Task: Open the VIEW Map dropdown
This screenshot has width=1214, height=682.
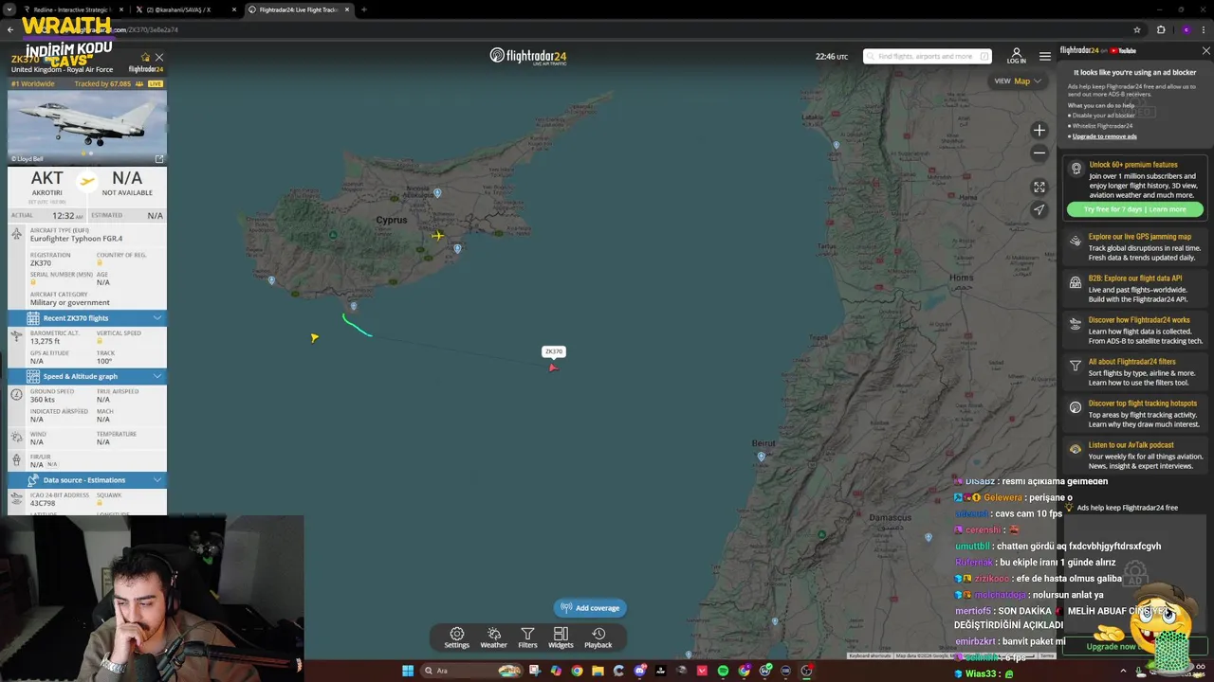Action: tap(1017, 81)
